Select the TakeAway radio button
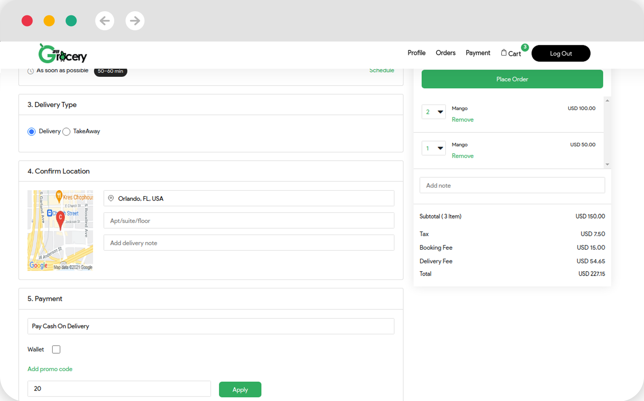This screenshot has height=401, width=644. (x=66, y=132)
